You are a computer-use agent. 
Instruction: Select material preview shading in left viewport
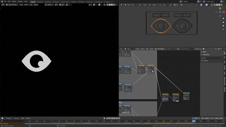(x=112, y=5)
